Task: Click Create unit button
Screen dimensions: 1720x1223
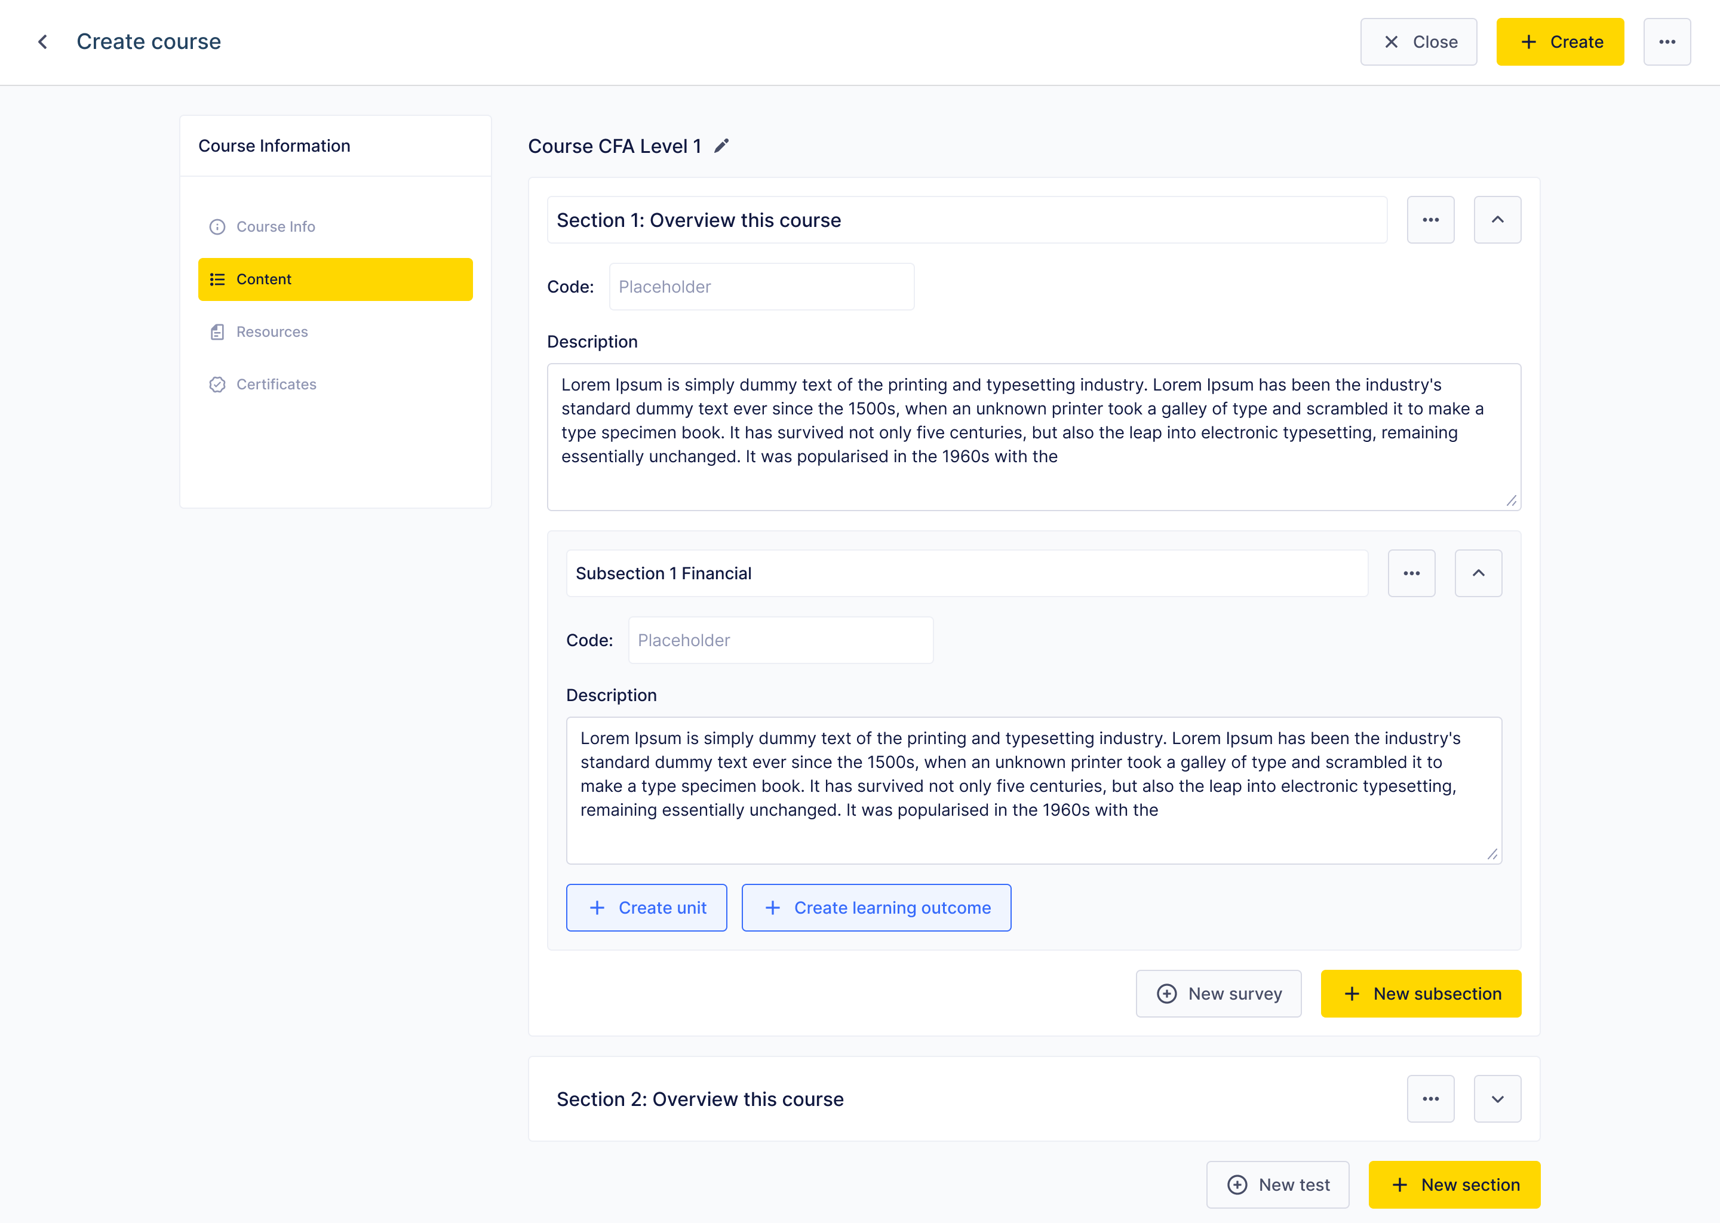Action: point(646,908)
